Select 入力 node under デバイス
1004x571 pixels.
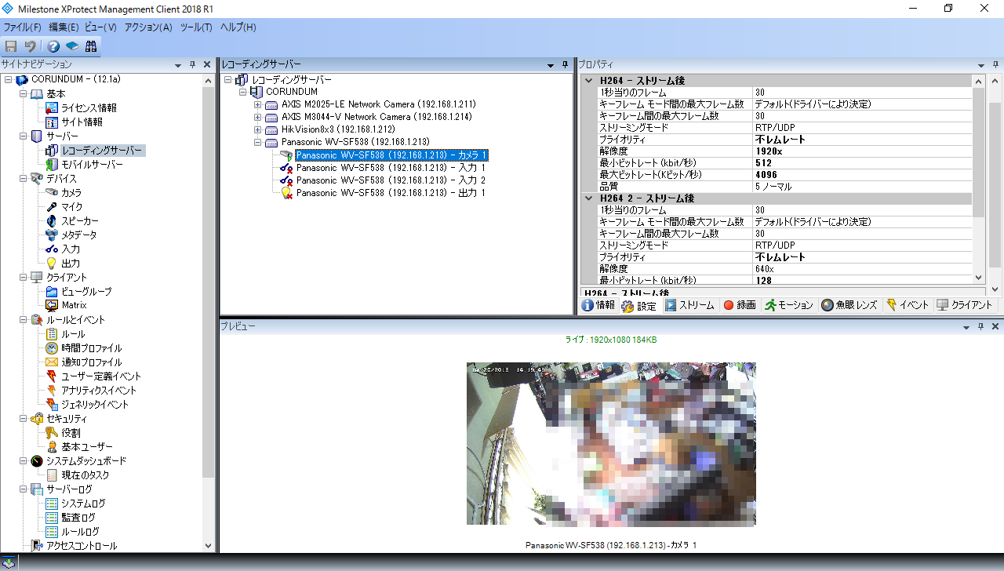[x=71, y=249]
